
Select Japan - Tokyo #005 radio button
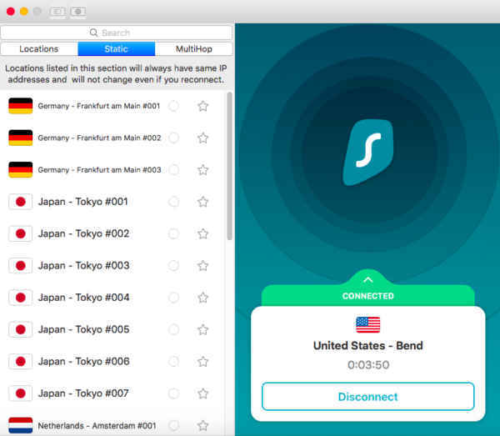[x=174, y=329]
